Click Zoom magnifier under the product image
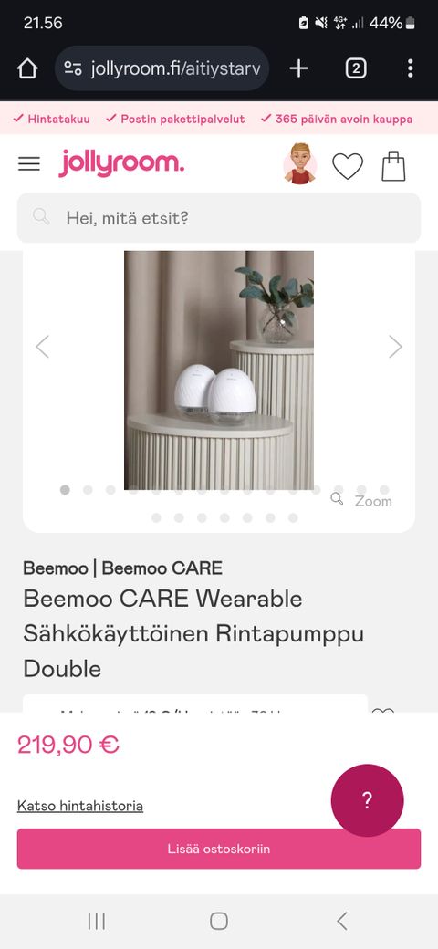Image resolution: width=438 pixels, height=949 pixels. 361,501
